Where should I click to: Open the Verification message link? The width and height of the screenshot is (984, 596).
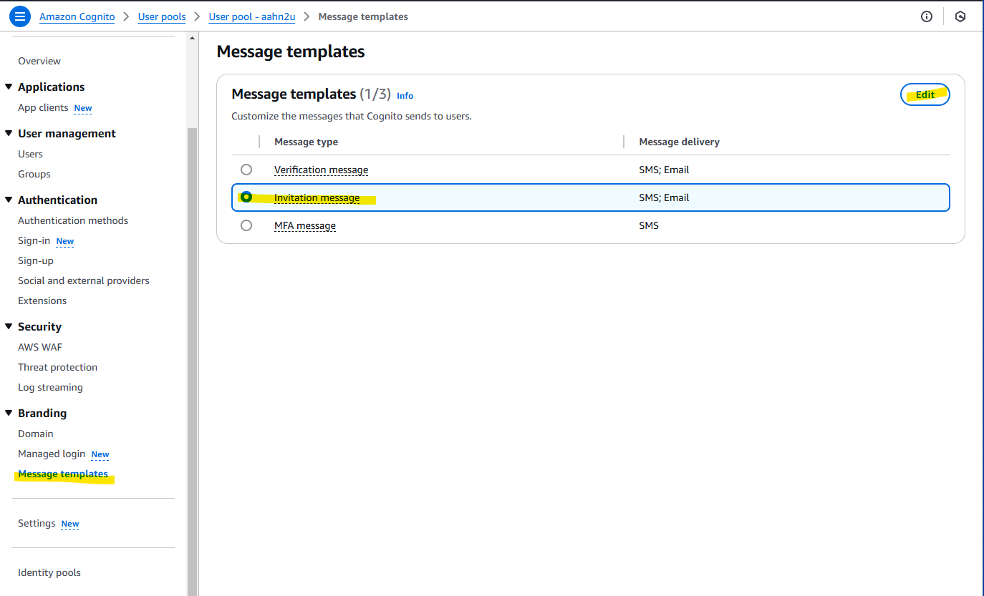point(321,170)
